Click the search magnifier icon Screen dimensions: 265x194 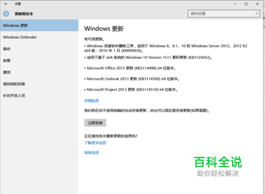(257, 14)
